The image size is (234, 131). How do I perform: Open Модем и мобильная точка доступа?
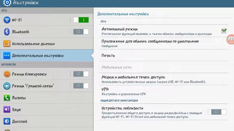point(164,79)
